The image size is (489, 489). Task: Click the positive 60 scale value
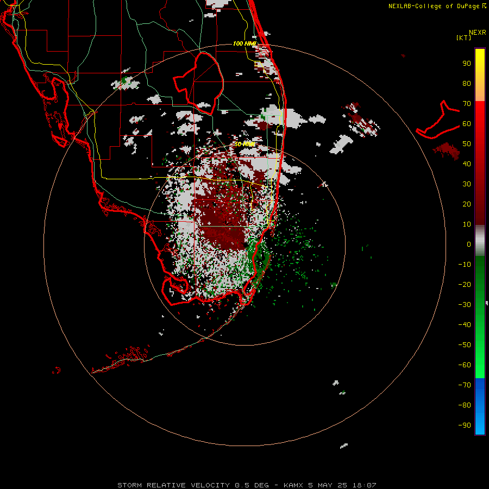point(467,123)
